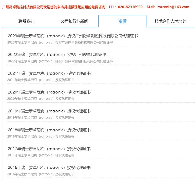Click the gray 2017年 subtitle text
Image resolution: width=195 pixels, height=182 pixels.
tap(41, 155)
